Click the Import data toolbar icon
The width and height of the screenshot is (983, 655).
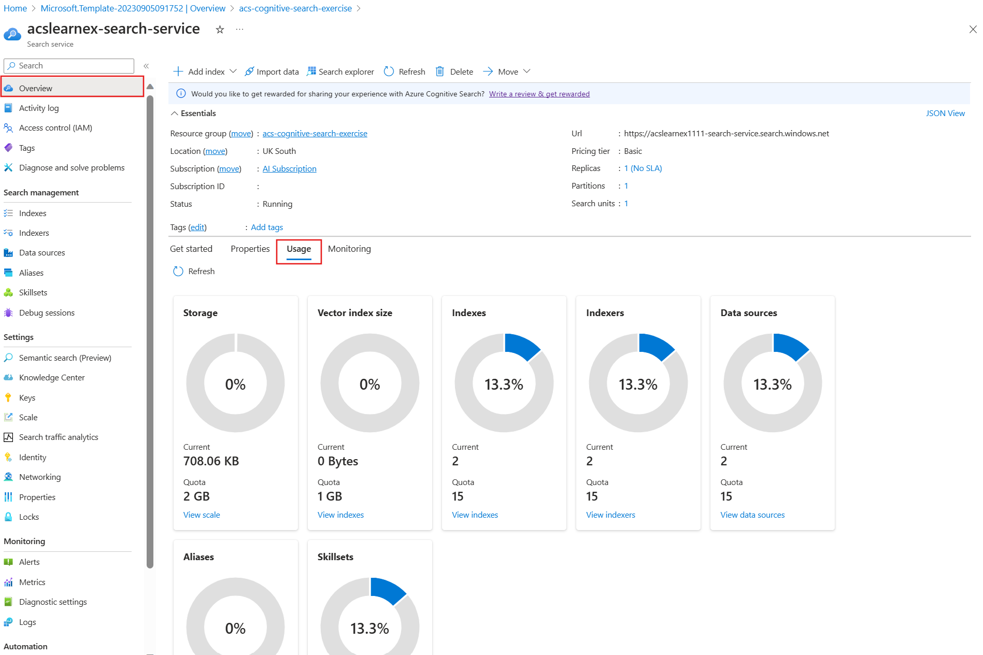click(249, 72)
